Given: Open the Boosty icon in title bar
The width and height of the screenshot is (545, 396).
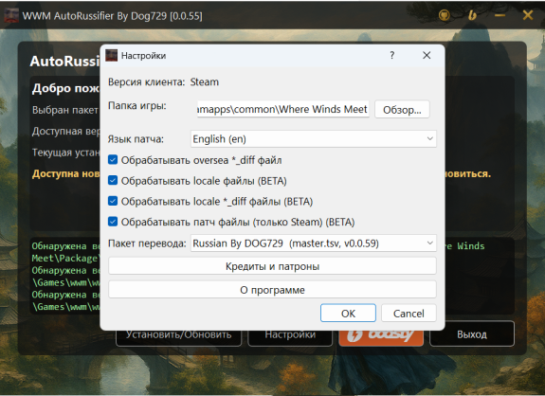Looking at the screenshot, I should (x=472, y=15).
